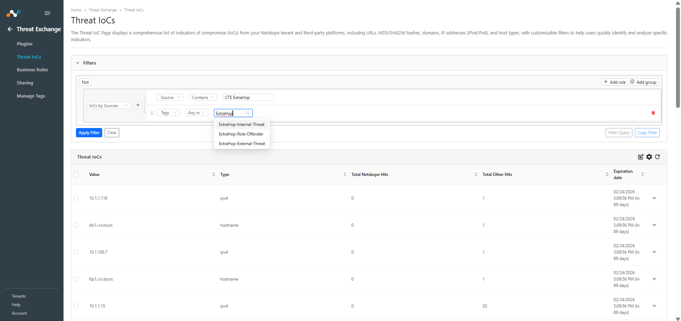681x321 pixels.
Task: Toggle the Not operator on the filter group
Action: pyautogui.click(x=86, y=82)
